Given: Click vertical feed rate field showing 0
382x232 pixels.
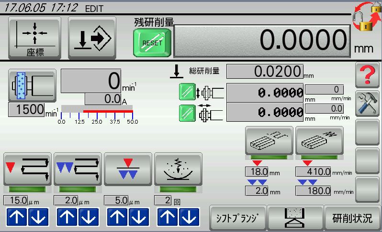Looking at the screenshot, I should tap(324, 90).
